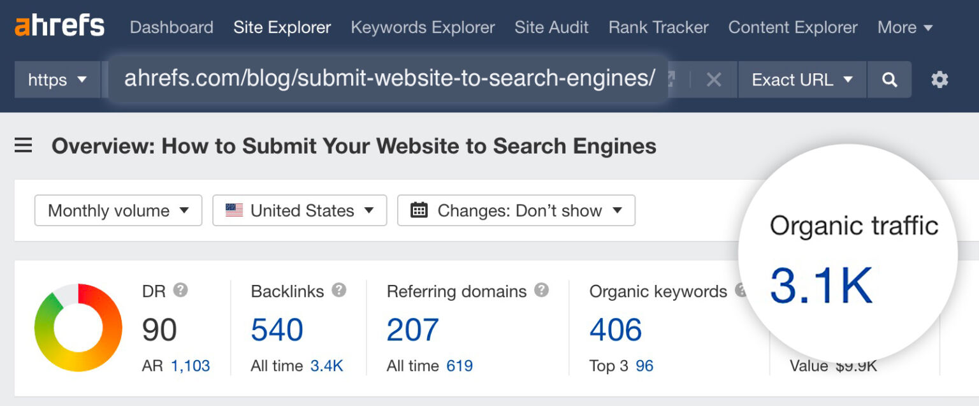Click the search magnifier icon

click(890, 79)
